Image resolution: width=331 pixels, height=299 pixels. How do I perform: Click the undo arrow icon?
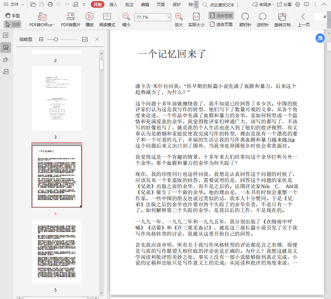tap(58, 4)
